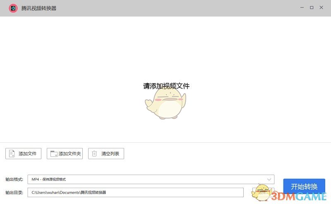Click the 腾讯视频转换器 title text
This screenshot has width=331, height=204.
click(39, 8)
